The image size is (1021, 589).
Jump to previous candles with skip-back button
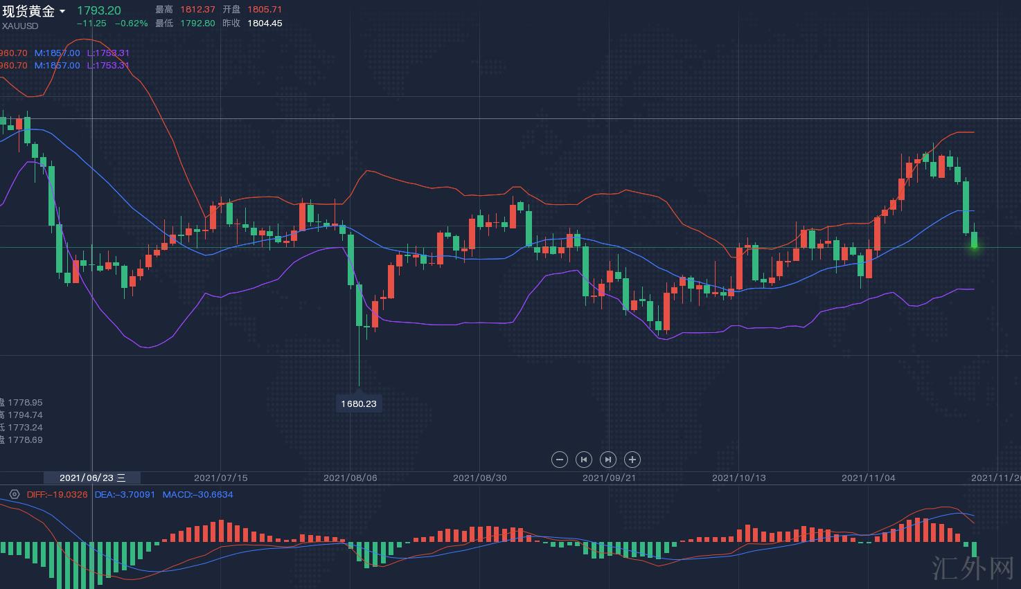click(x=584, y=460)
